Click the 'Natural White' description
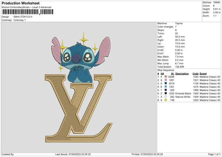The image size is (222, 157). (183, 97)
